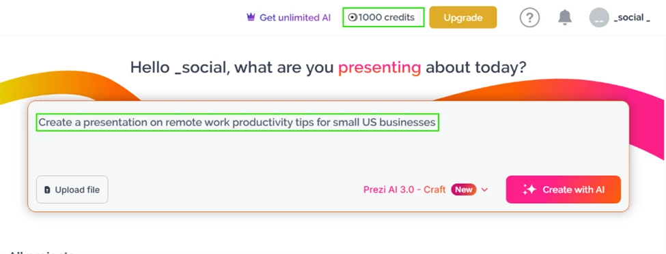The image size is (666, 254).
Task: Click the credits coin icon
Action: [x=352, y=17]
